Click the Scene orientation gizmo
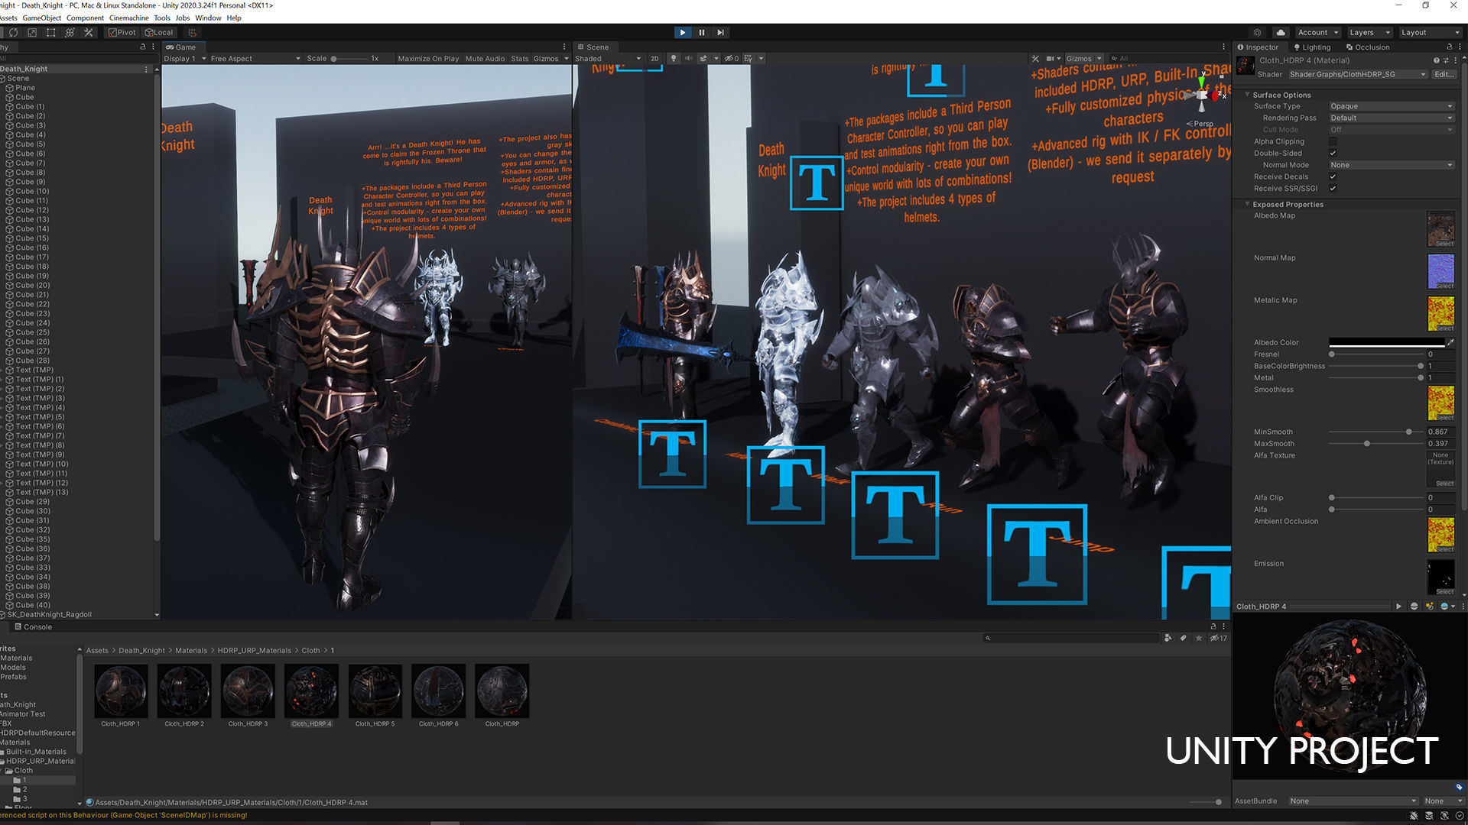1468x825 pixels. (1203, 95)
